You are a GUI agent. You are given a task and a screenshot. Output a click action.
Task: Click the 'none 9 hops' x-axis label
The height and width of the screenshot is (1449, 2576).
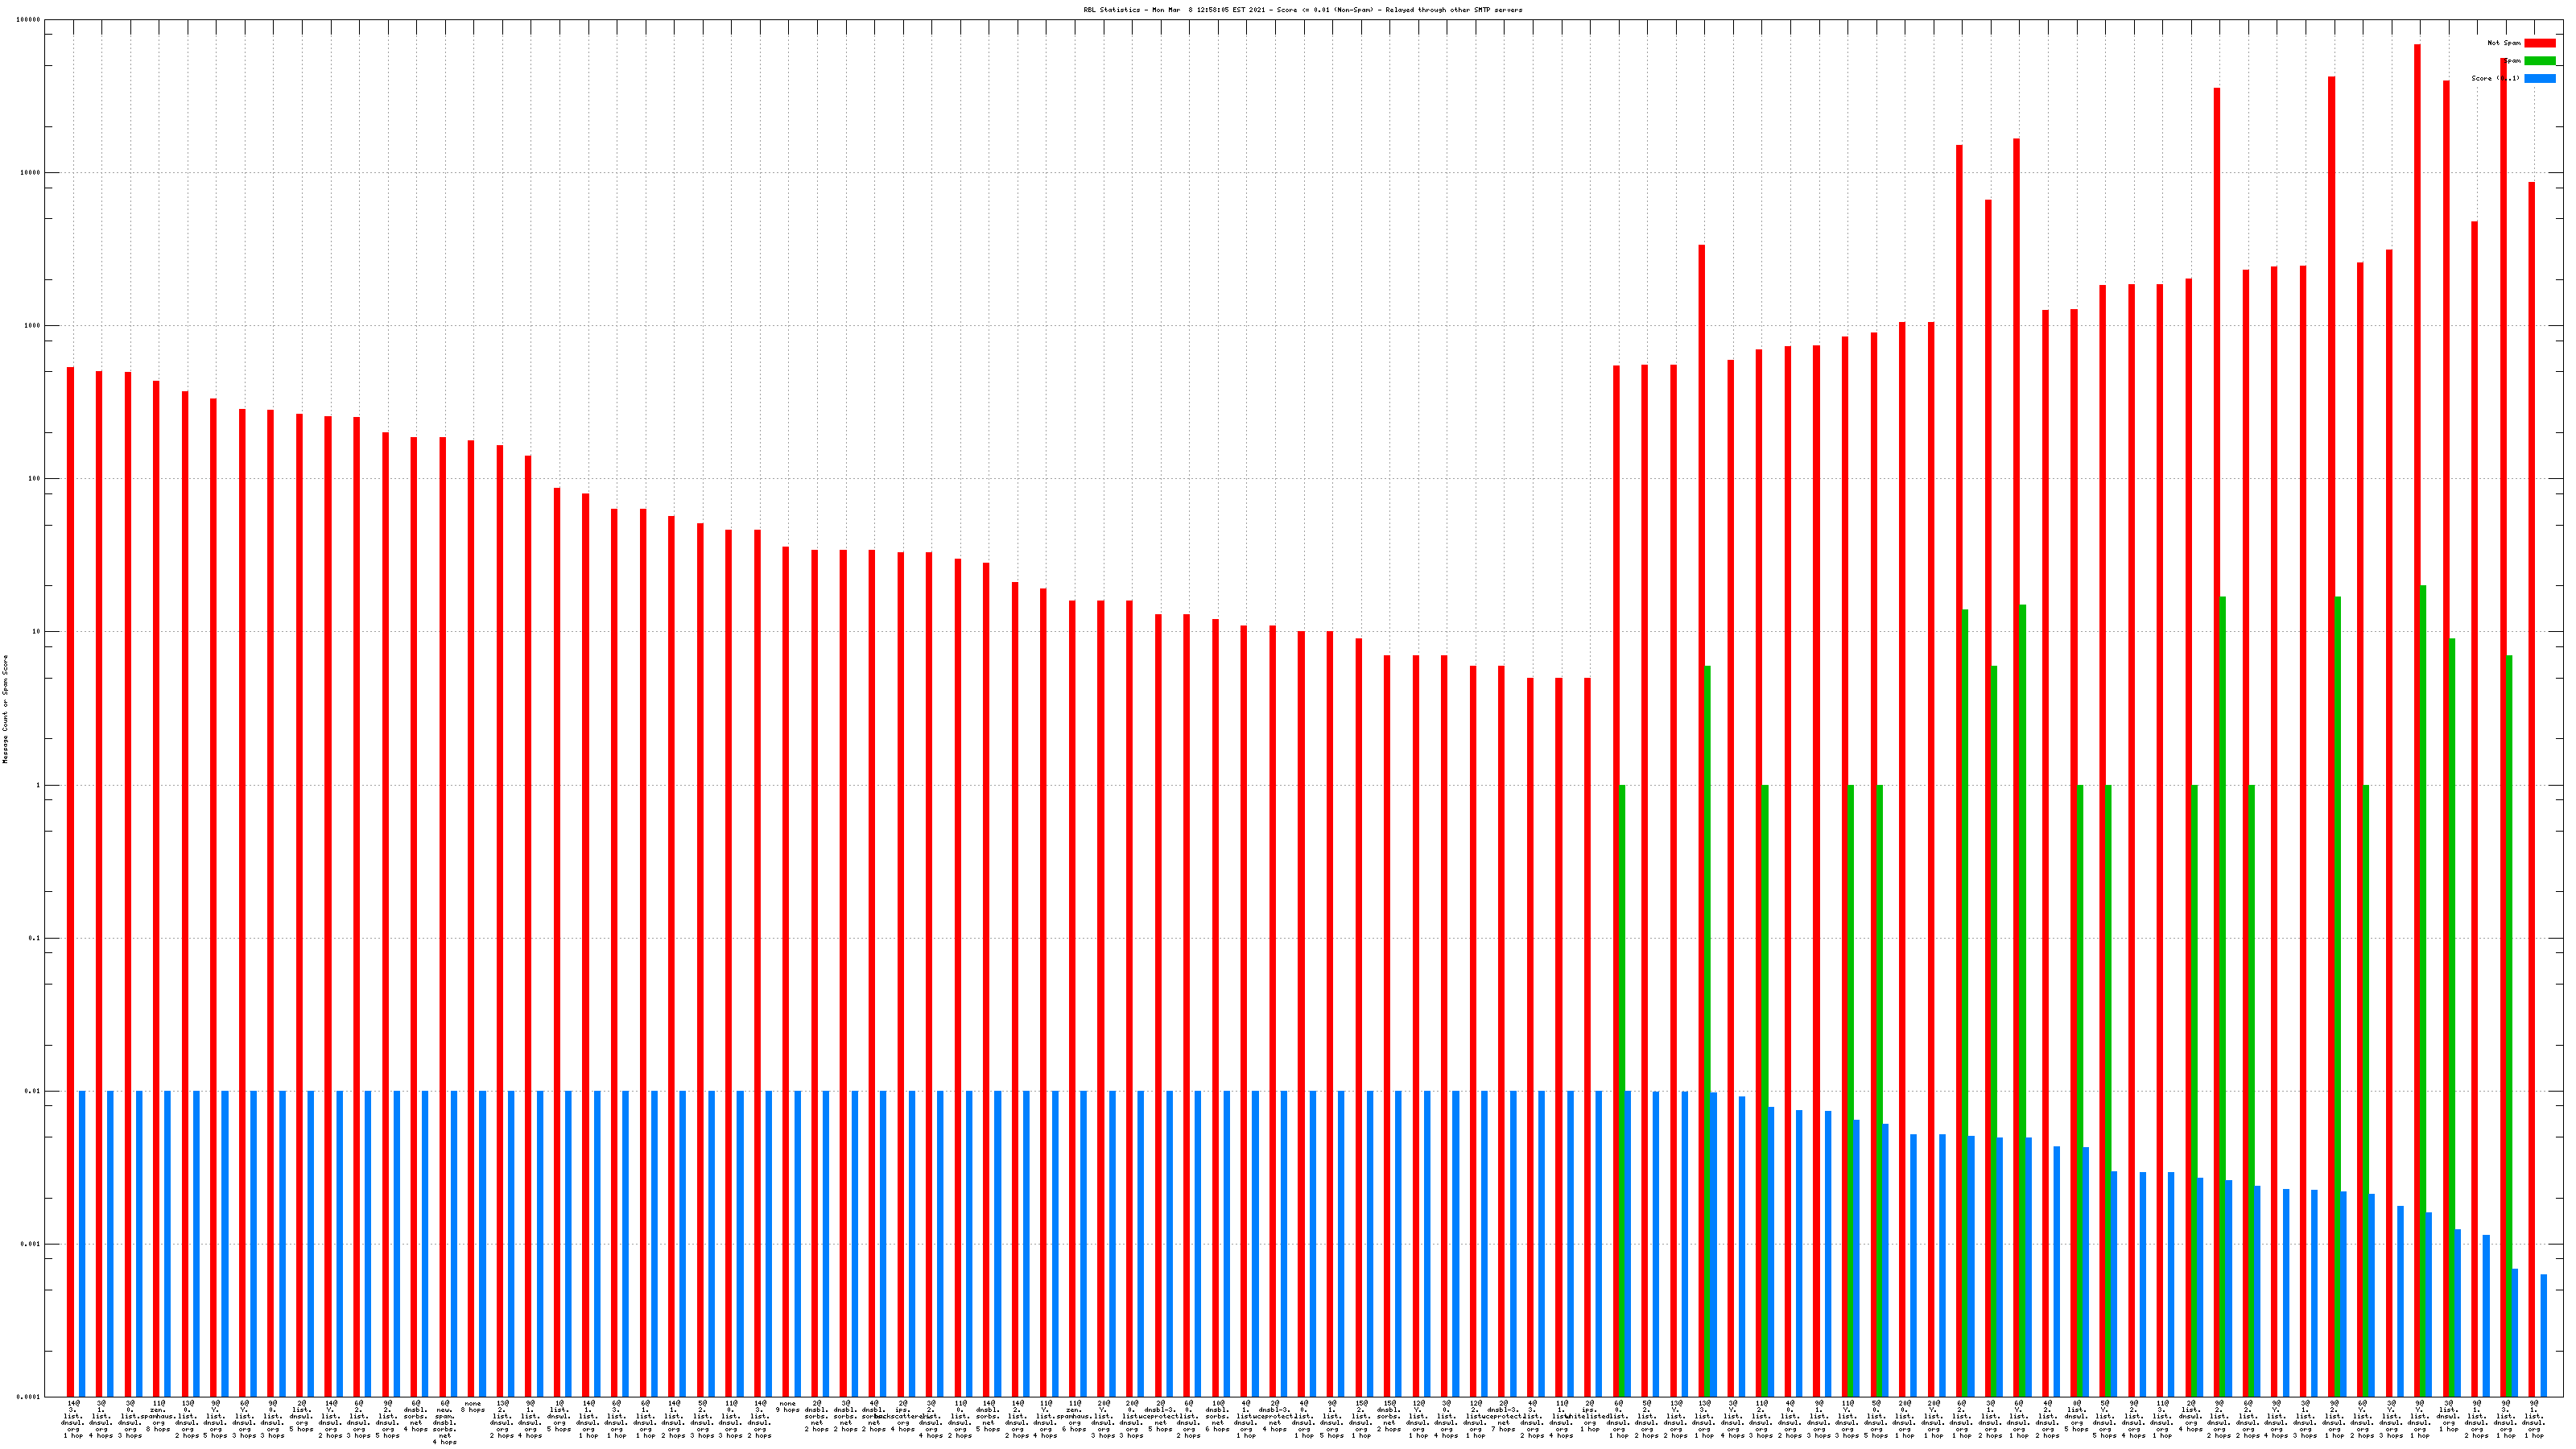[788, 1406]
